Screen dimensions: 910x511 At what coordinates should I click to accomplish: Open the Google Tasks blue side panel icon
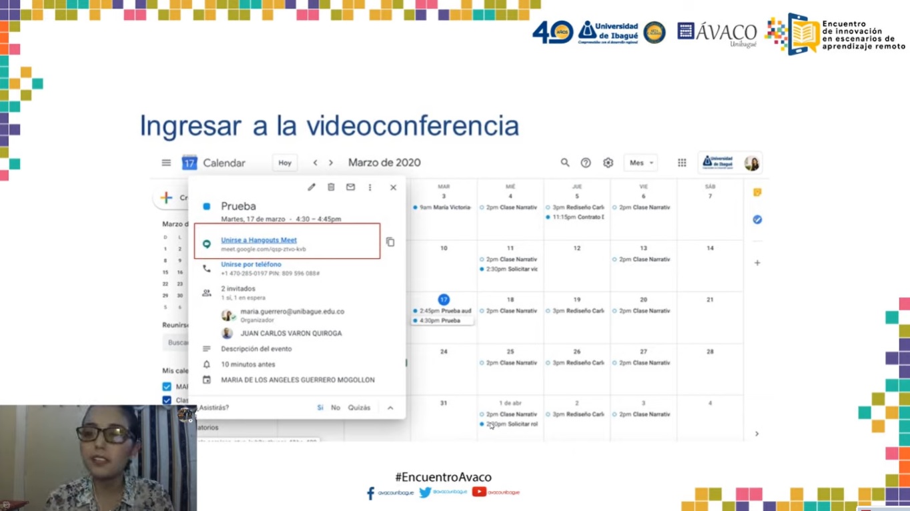coord(757,219)
